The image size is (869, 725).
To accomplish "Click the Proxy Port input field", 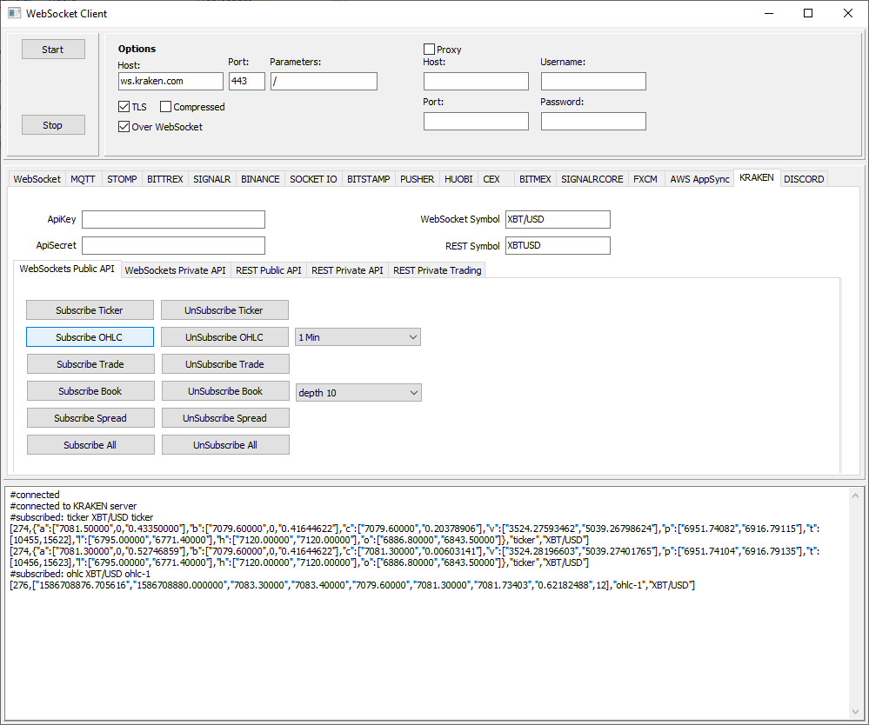I will point(476,122).
